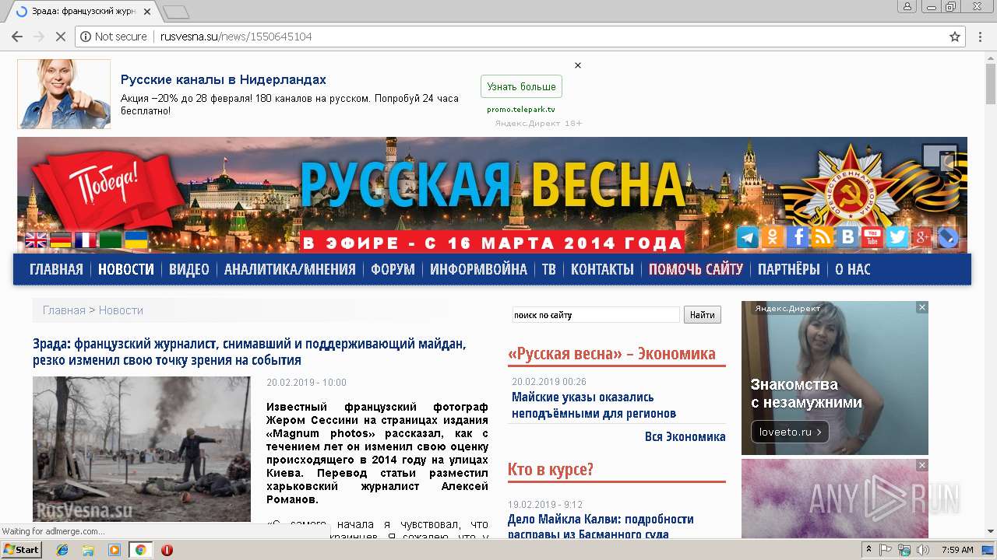
Task: Launch media player from the taskbar
Action: (114, 550)
